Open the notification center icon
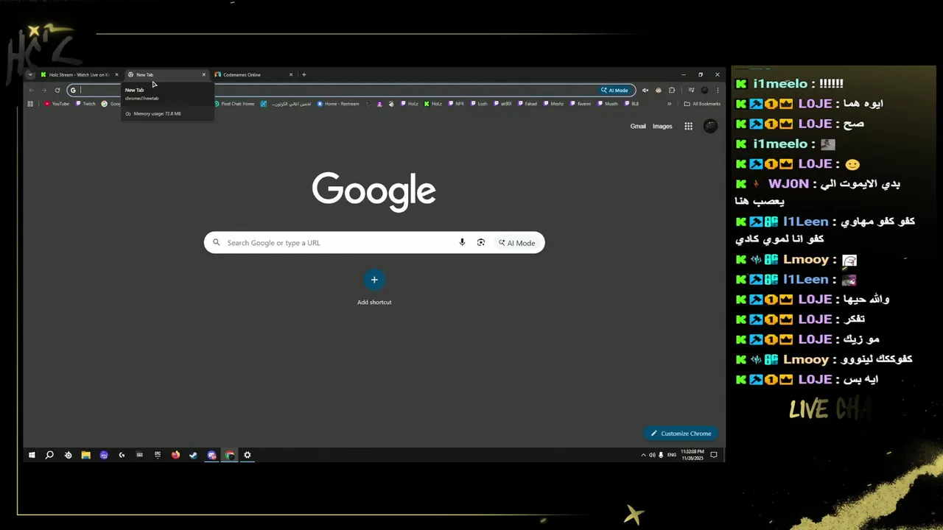Screen dimensions: 943x530 [x=714, y=455]
